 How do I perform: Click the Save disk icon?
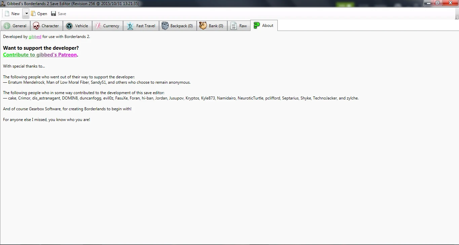pos(53,13)
